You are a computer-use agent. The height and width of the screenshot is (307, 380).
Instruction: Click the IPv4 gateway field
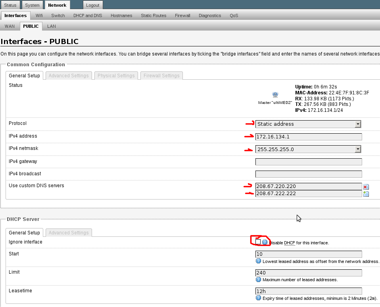point(309,161)
